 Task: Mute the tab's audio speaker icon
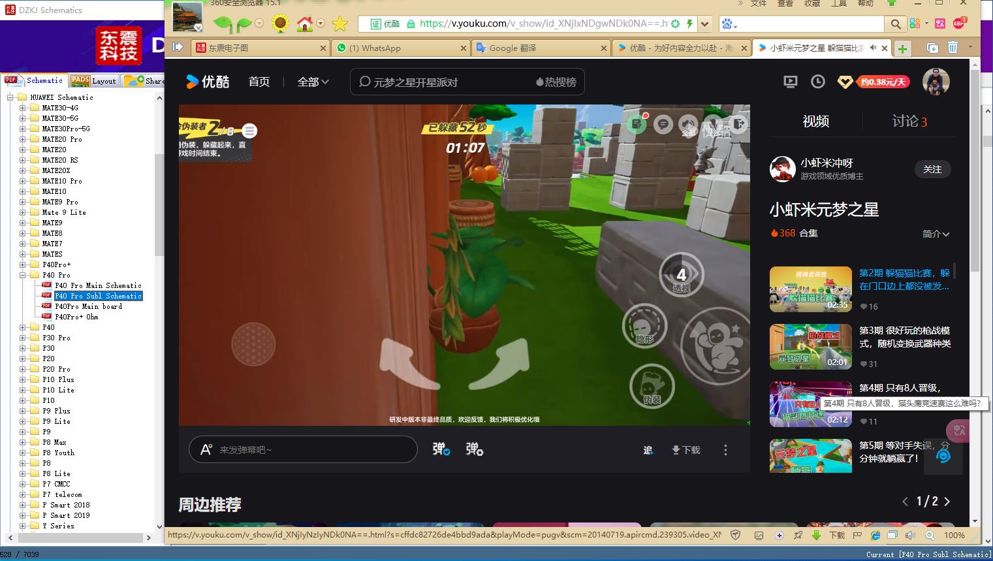point(873,48)
